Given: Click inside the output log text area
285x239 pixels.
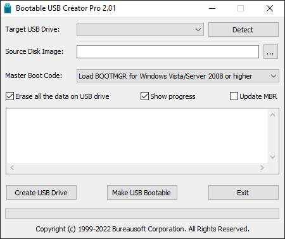Looking at the screenshot, I should pyautogui.click(x=137, y=136).
